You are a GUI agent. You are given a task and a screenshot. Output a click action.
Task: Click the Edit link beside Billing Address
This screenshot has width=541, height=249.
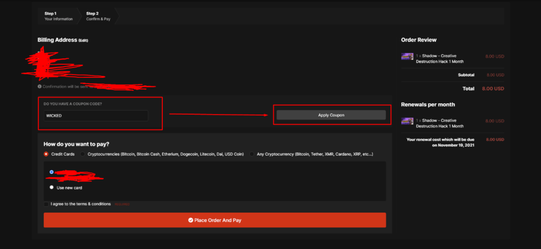[83, 41]
